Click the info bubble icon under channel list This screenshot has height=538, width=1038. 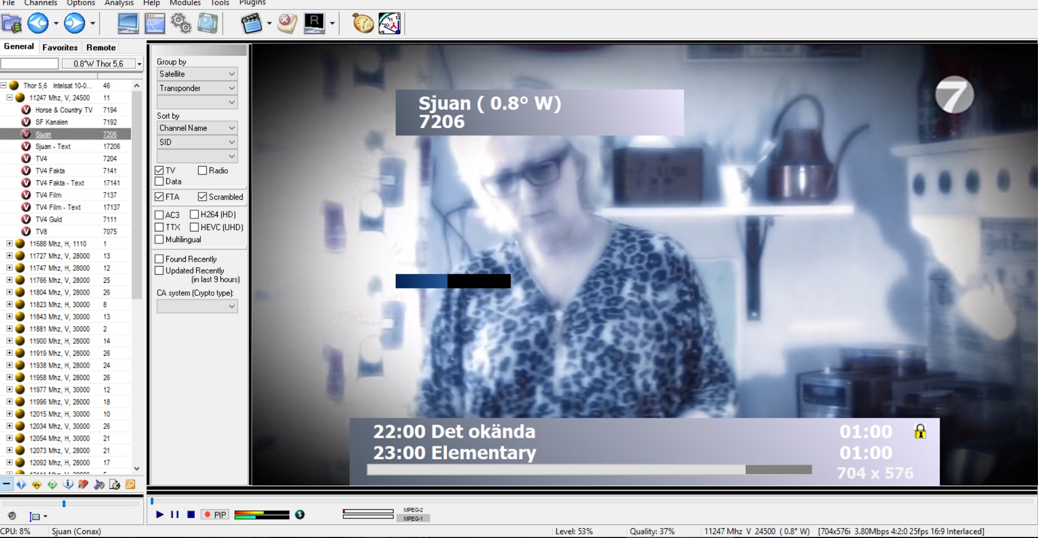coord(68,484)
